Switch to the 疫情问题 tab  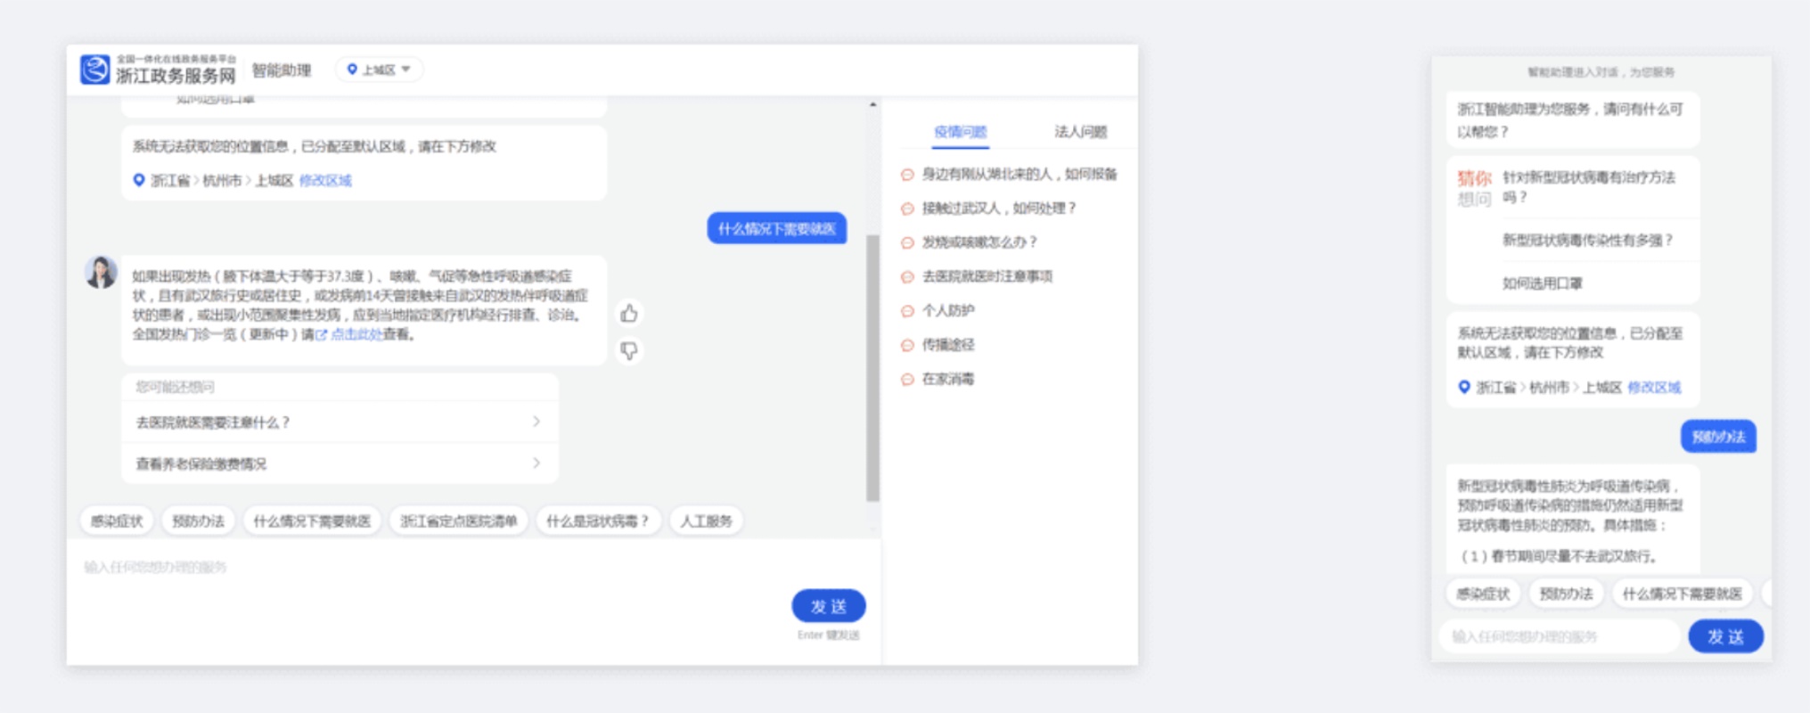click(960, 132)
